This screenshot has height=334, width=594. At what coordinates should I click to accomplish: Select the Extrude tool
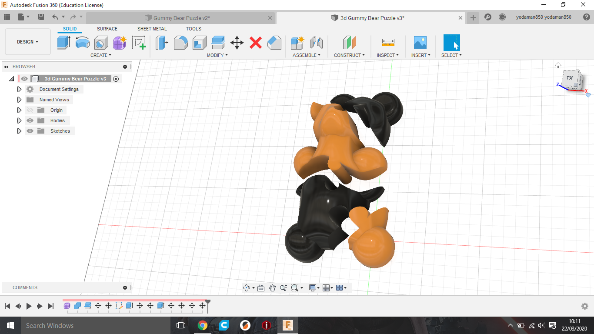(63, 43)
